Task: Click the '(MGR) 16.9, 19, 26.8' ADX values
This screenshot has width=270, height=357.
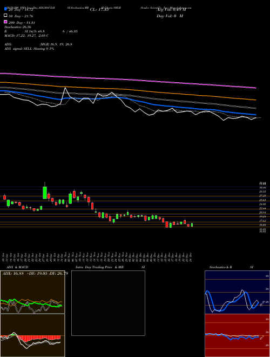Action: tap(56, 44)
